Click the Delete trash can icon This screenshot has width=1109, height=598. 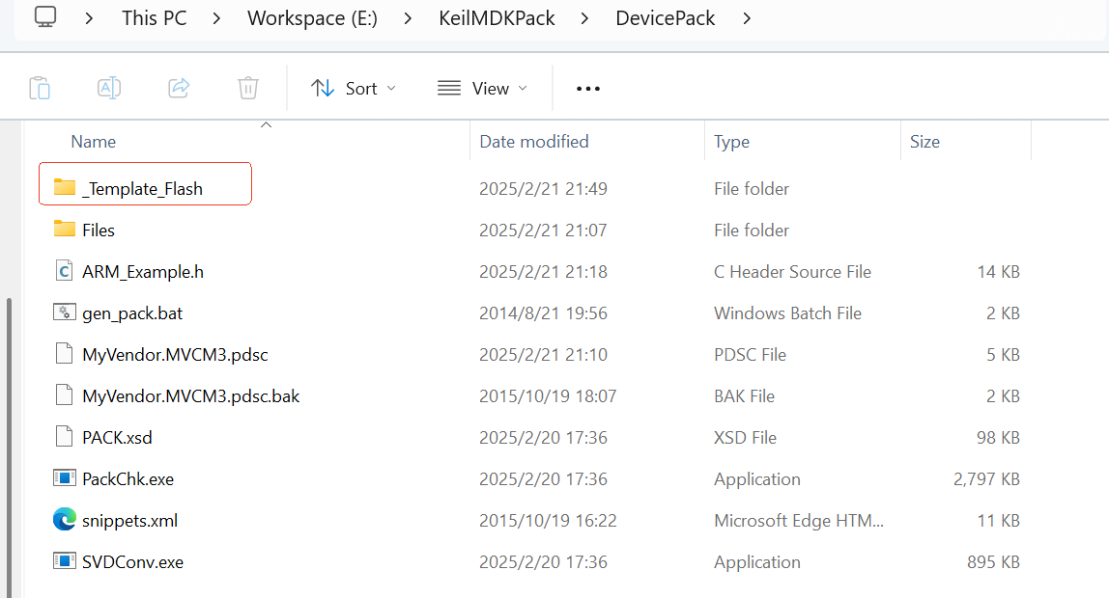tap(248, 88)
